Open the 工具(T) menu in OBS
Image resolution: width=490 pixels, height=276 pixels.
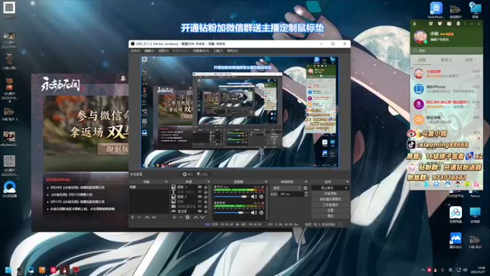click(218, 51)
